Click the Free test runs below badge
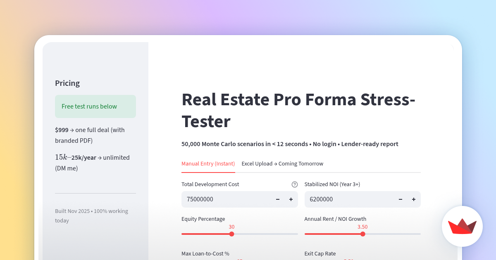496x260 pixels. (95, 106)
